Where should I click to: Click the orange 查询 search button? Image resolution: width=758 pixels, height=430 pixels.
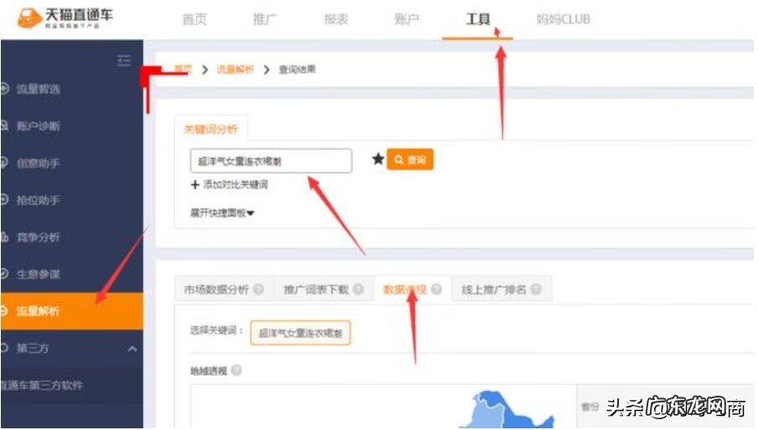[410, 160]
